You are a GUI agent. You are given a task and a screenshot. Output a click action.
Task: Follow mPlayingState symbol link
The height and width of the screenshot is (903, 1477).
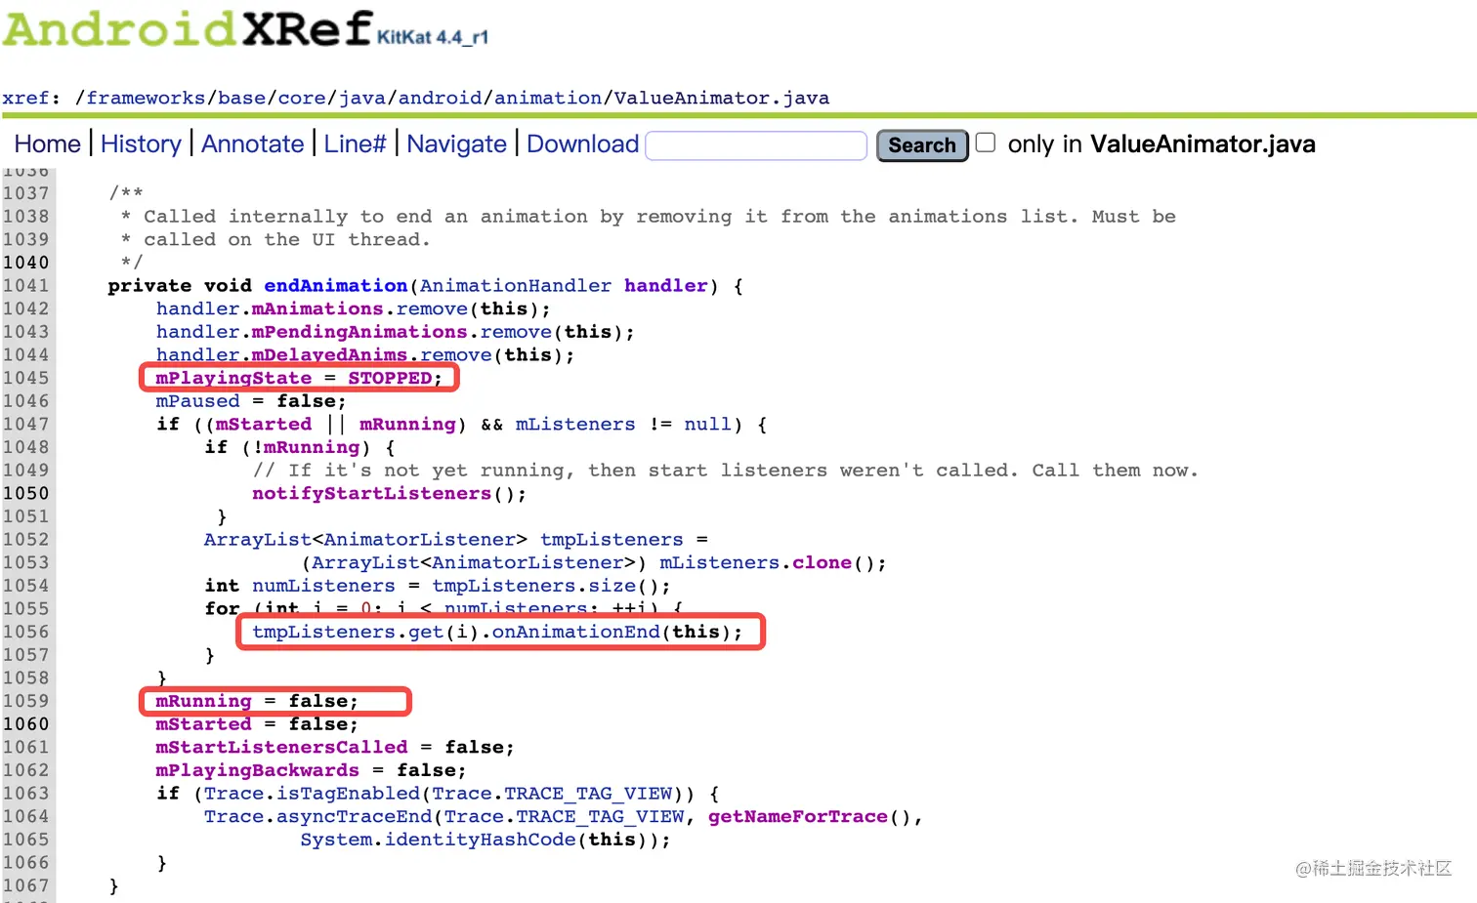tap(233, 378)
